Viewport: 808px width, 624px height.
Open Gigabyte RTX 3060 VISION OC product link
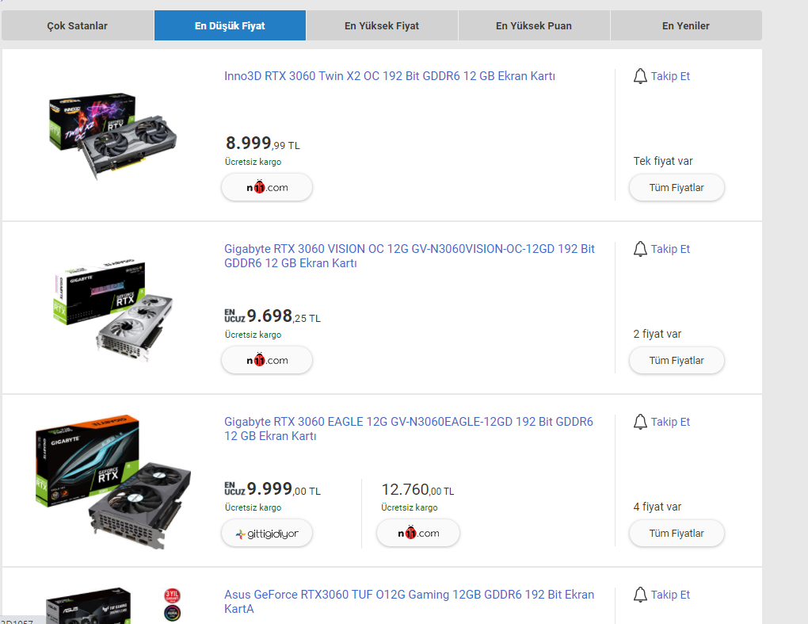tap(410, 256)
